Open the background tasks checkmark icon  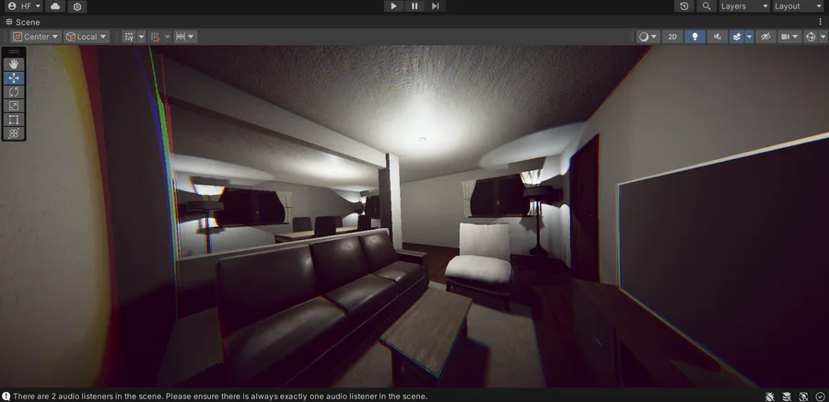coord(820,396)
